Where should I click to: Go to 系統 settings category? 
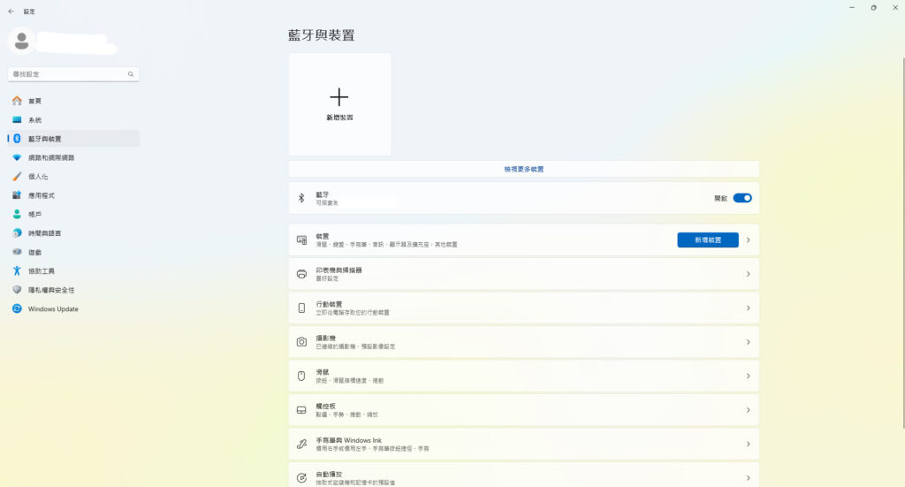pyautogui.click(x=34, y=120)
